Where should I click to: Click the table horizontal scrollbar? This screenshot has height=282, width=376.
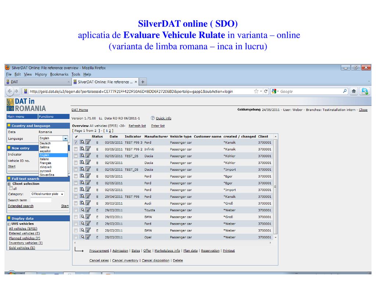(x=173, y=243)
